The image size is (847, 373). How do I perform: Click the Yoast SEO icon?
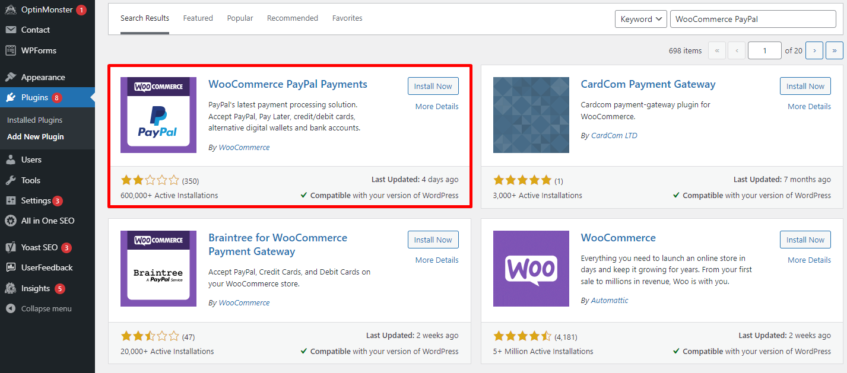[11, 247]
